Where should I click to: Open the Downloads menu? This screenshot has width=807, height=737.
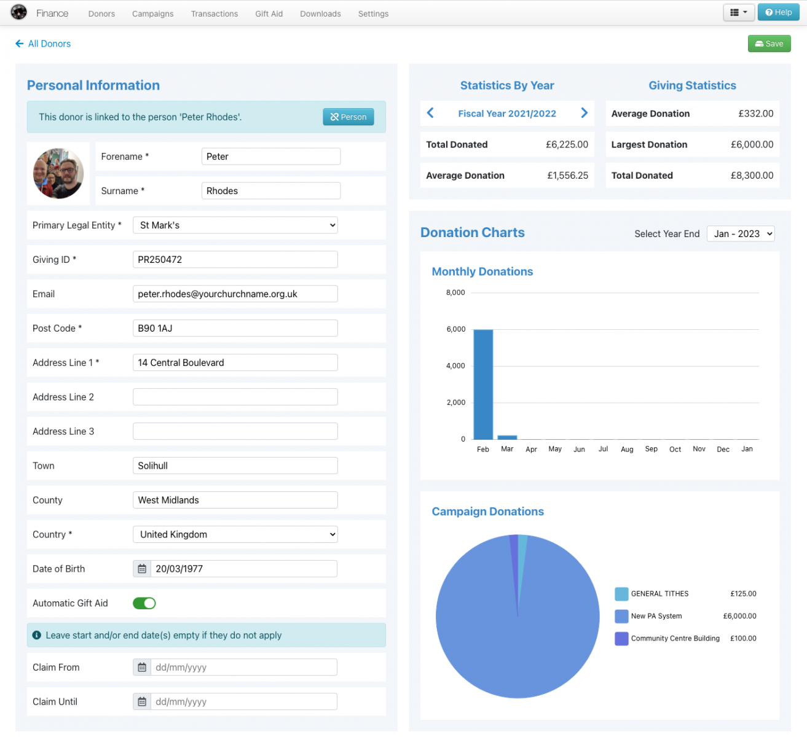(320, 14)
